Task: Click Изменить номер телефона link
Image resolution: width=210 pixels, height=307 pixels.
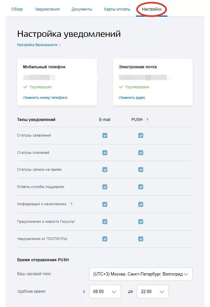Action: (x=45, y=98)
